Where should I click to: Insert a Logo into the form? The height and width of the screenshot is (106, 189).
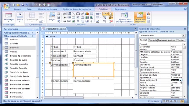pos(52,16)
